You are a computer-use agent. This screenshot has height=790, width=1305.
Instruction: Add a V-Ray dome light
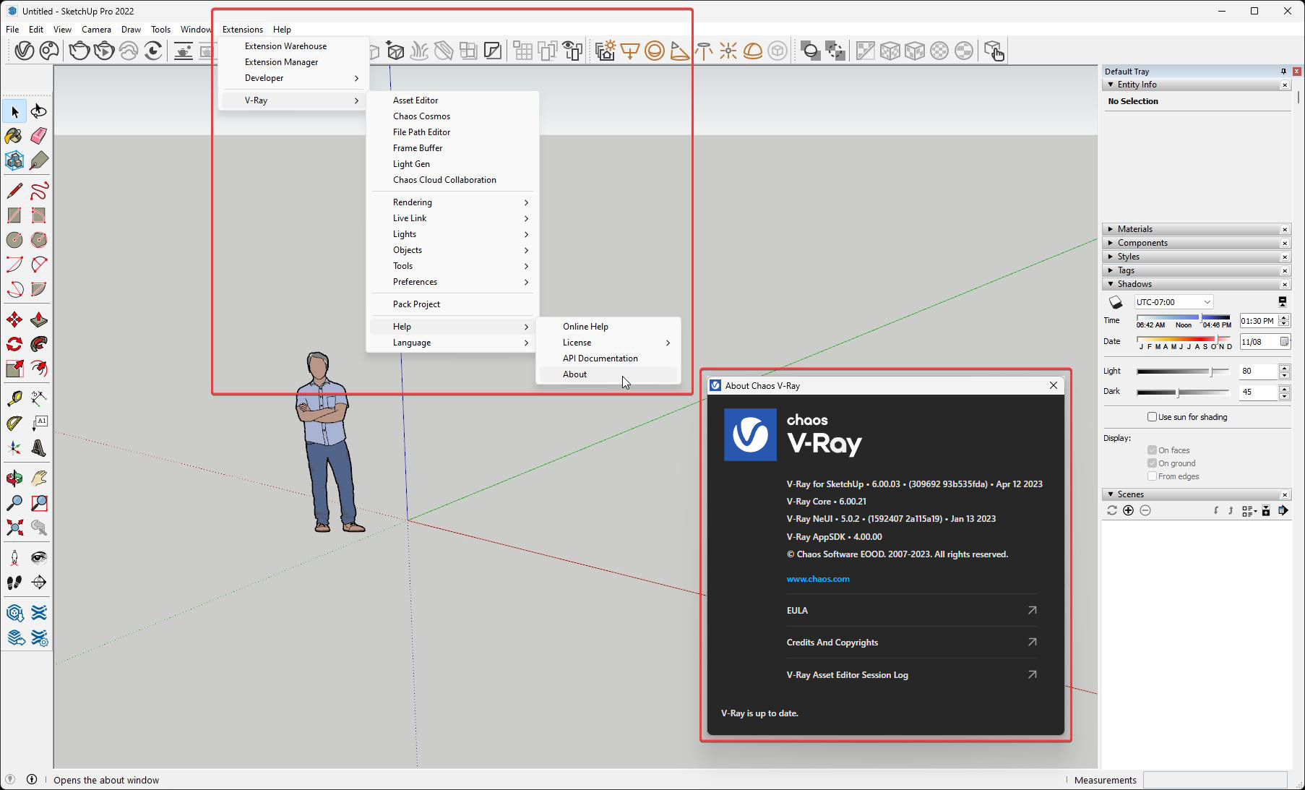(x=753, y=51)
